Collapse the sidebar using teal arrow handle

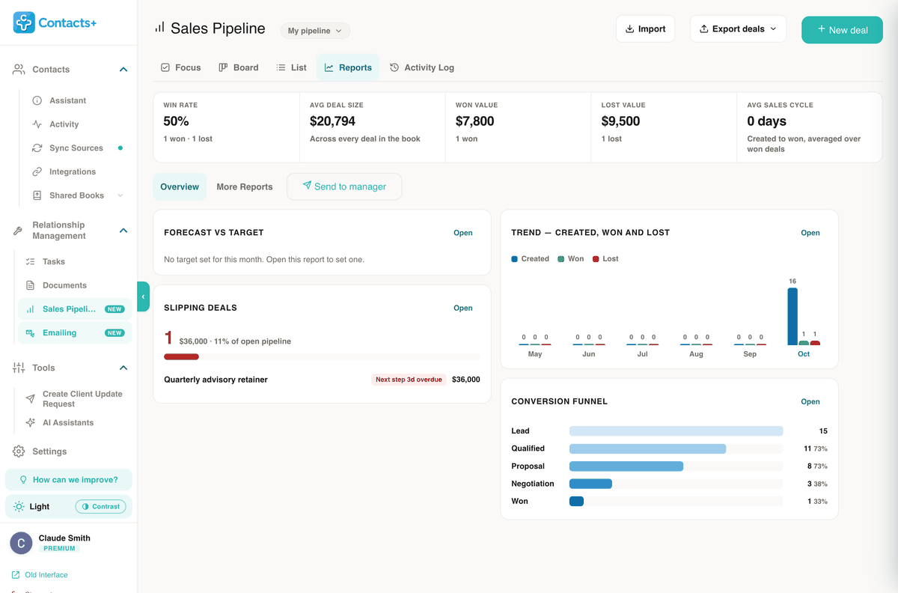[x=143, y=296]
